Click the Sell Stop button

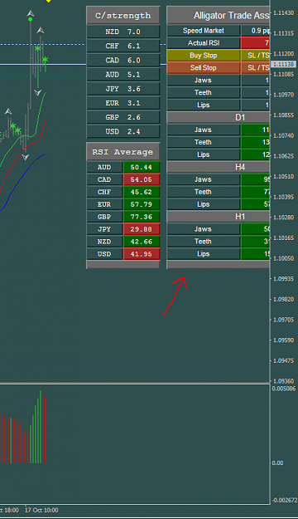click(x=204, y=68)
